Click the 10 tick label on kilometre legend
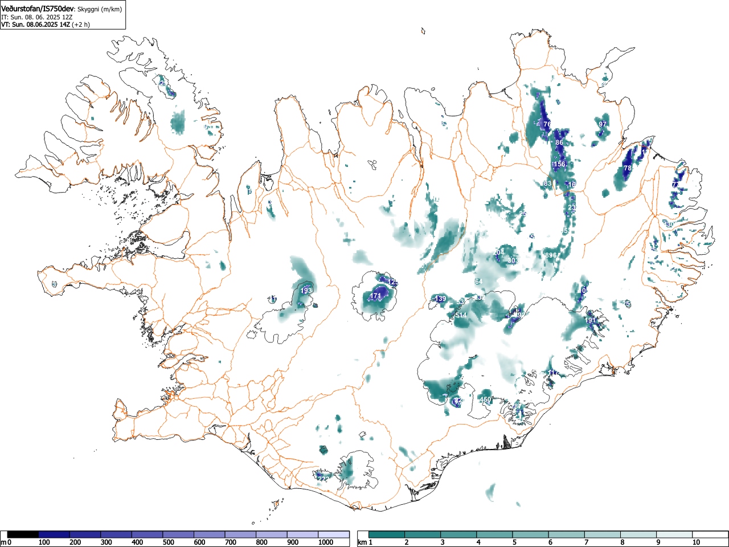729x547 pixels. pos(696,542)
